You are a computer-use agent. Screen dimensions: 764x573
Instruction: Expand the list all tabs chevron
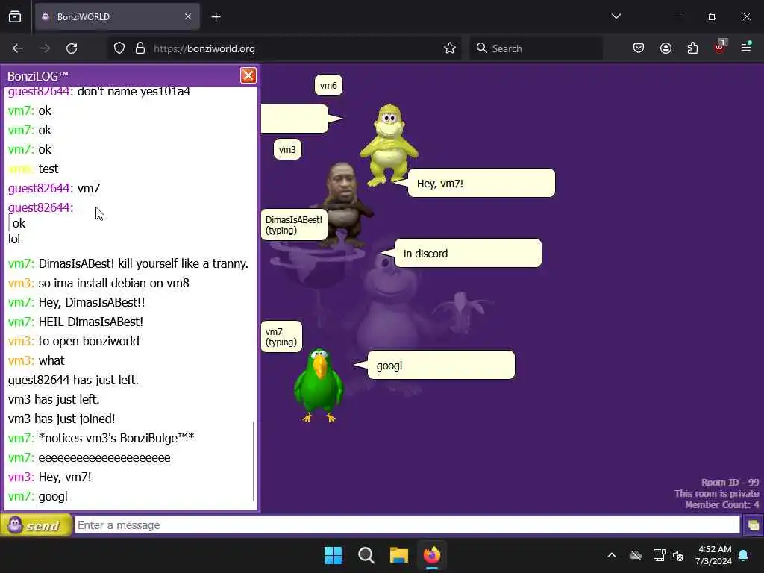[x=616, y=16]
